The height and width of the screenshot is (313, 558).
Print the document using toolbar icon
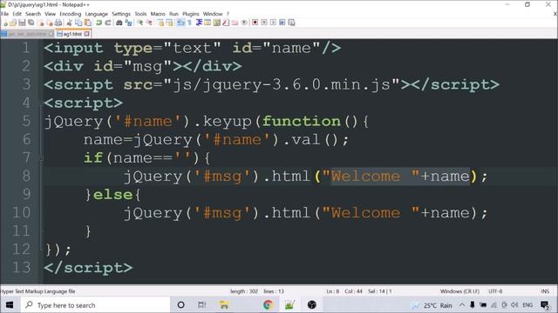(x=58, y=23)
